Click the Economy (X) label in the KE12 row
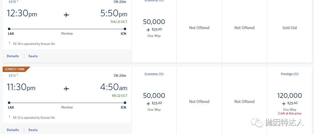Screen dimensions: 314x134 [154, 74]
